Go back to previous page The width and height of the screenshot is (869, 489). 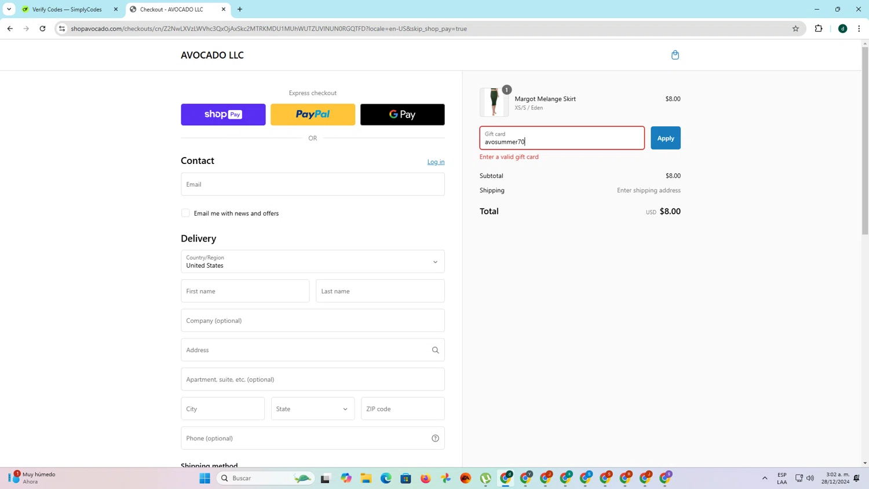click(10, 28)
